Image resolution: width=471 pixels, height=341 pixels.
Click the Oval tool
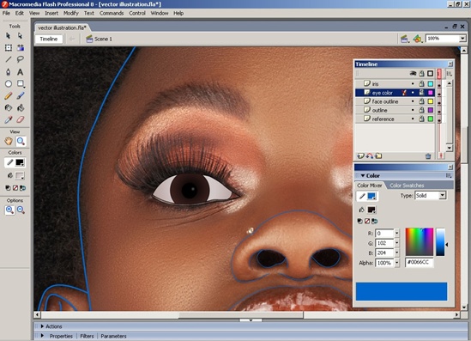pos(9,84)
